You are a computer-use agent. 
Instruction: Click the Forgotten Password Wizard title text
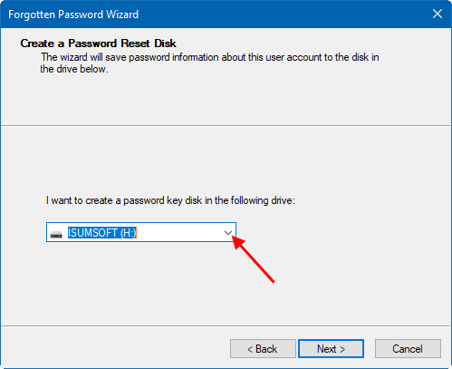point(73,15)
